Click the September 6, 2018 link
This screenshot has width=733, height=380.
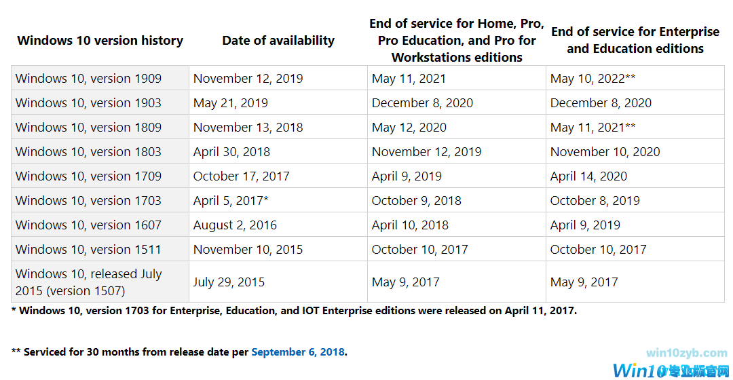(299, 352)
